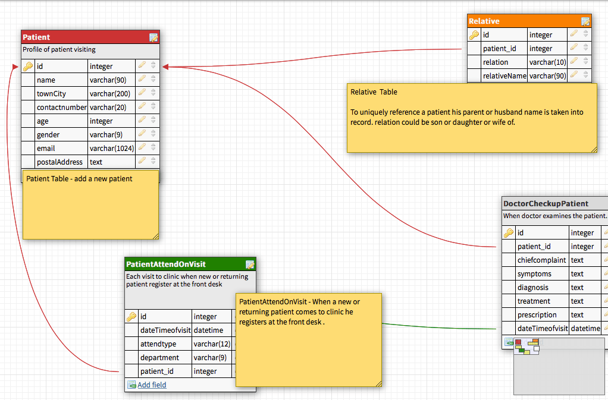Select the key icon for DoctorCheckupPatient id
Image resolution: width=608 pixels, height=400 pixels.
click(x=508, y=232)
